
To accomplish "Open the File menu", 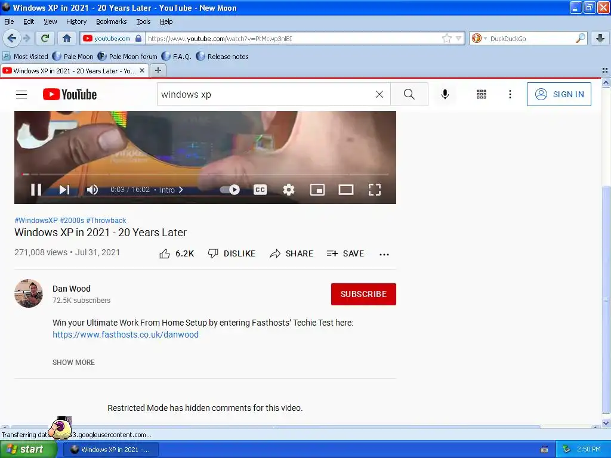I will point(8,21).
